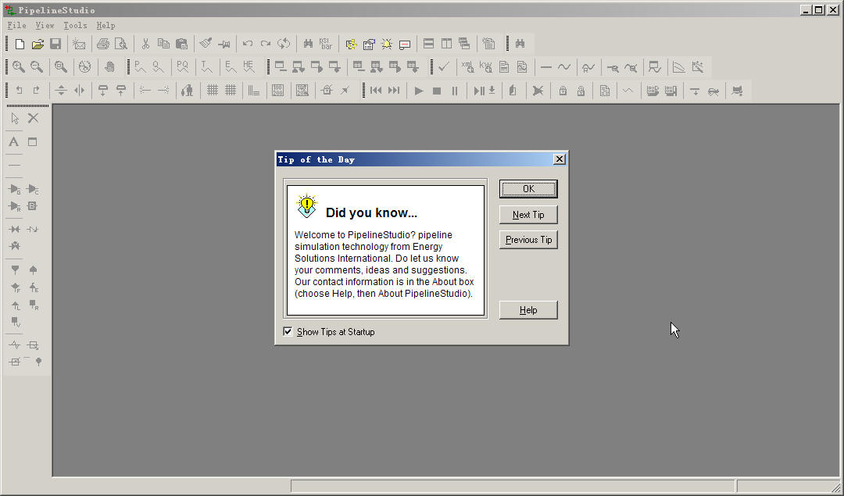The height and width of the screenshot is (496, 844).
Task: Select the pipe line tool in palette
Action: tap(15, 165)
